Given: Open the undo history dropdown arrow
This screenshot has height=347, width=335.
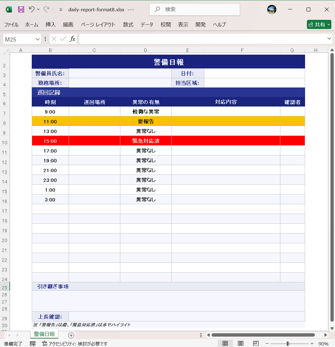Looking at the screenshot, I should click(38, 9).
